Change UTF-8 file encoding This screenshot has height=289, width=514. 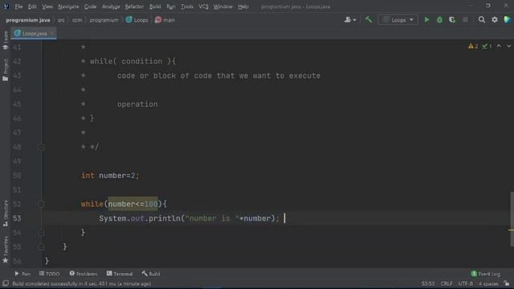point(466,283)
